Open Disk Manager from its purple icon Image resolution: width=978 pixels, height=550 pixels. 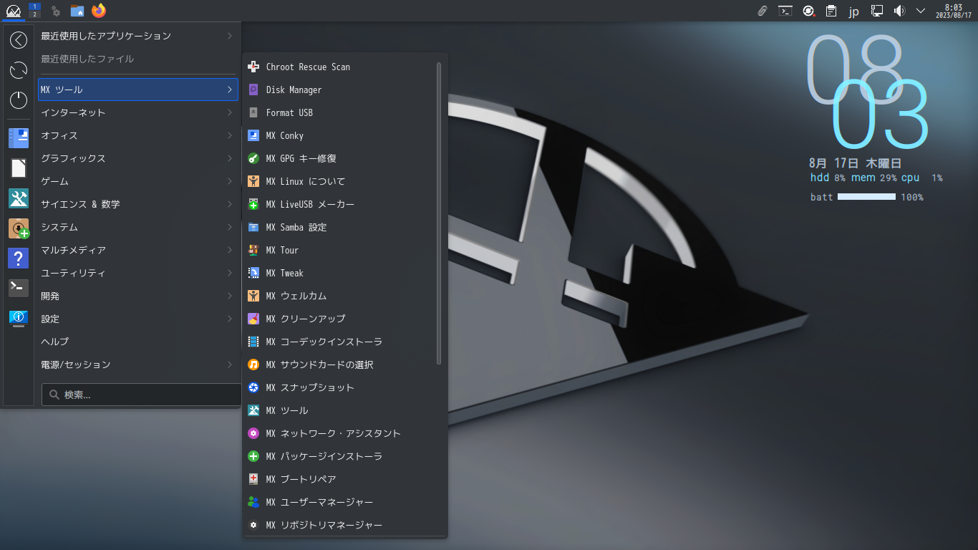pyautogui.click(x=253, y=90)
